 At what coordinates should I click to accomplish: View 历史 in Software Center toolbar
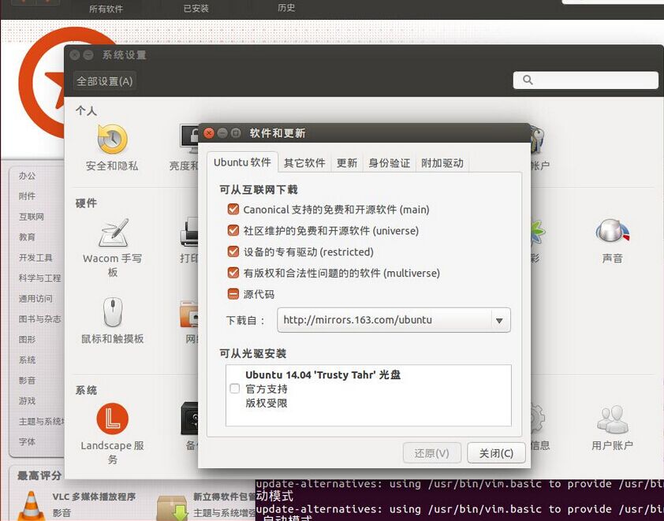[x=286, y=8]
